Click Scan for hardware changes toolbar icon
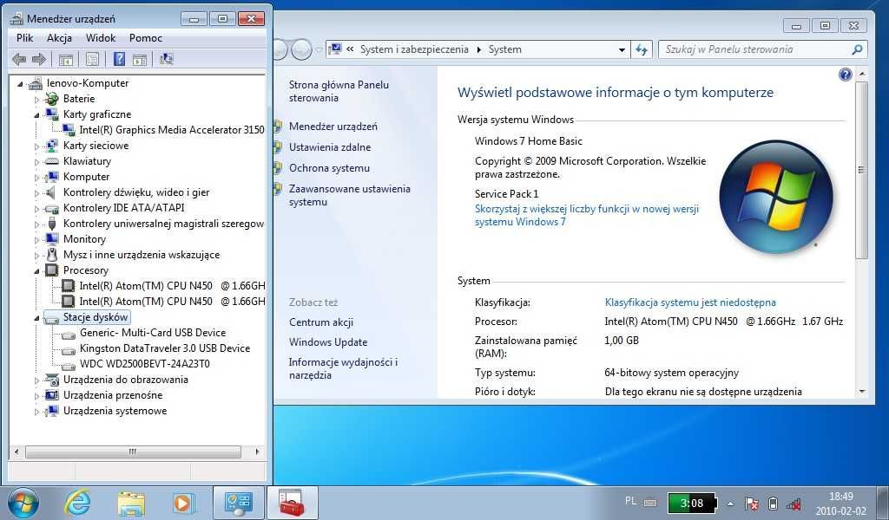 pyautogui.click(x=166, y=59)
